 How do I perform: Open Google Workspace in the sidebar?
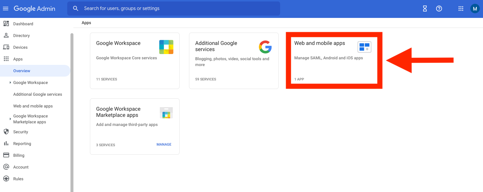click(x=30, y=82)
